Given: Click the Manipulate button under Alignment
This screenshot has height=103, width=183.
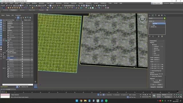Looking at the screenshot, I should [x=156, y=82].
